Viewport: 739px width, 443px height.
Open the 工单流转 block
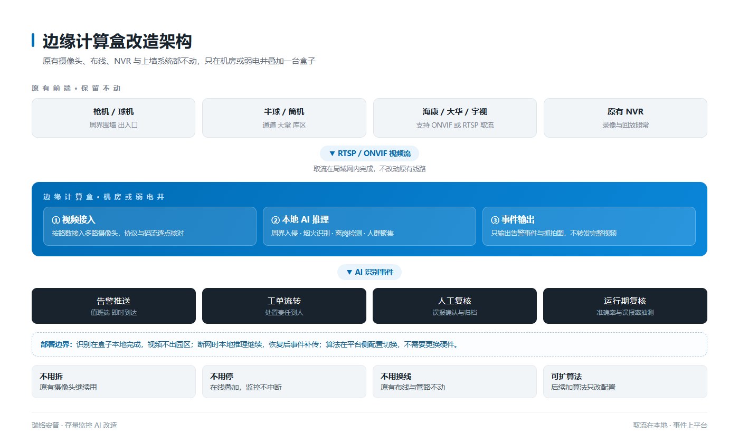click(x=284, y=306)
